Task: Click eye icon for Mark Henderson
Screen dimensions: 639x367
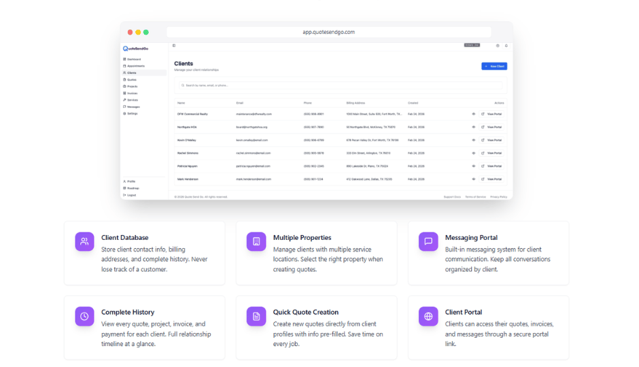Action: tap(474, 179)
